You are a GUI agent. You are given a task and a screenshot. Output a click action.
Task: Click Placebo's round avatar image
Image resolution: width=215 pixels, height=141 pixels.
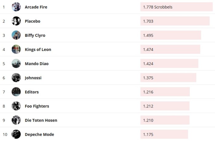click(x=16, y=21)
